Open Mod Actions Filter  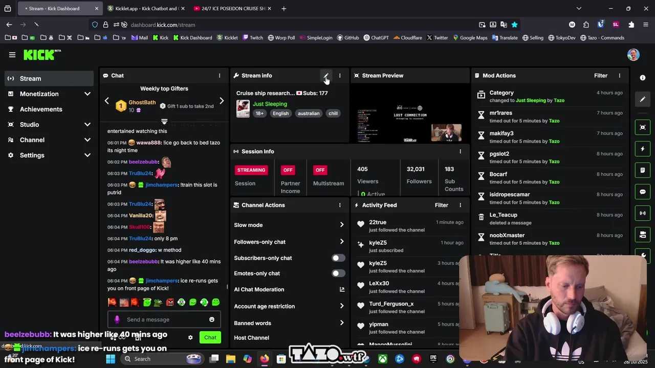coord(601,76)
